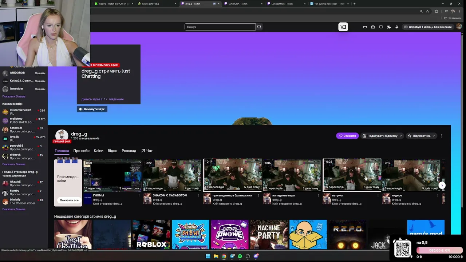Open options for the патриот clip
Image resolution: width=466 pixels, height=262 pixels.
[x=378, y=195]
